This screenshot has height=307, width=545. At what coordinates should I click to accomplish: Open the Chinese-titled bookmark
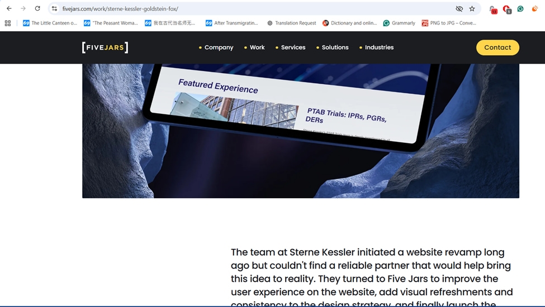click(x=170, y=23)
